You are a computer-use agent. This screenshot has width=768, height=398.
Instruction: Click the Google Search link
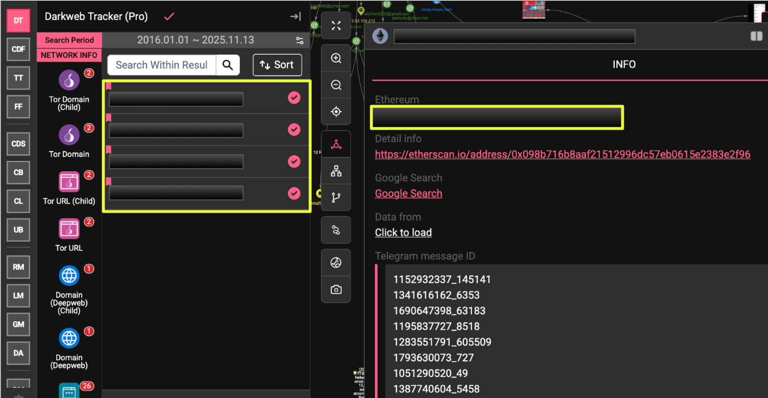click(408, 193)
